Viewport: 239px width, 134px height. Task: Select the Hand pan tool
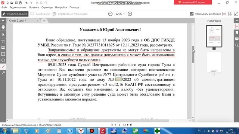[x=3, y=27]
